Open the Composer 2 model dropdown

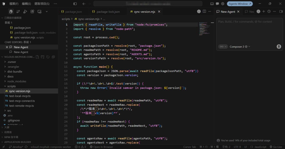(240, 47)
